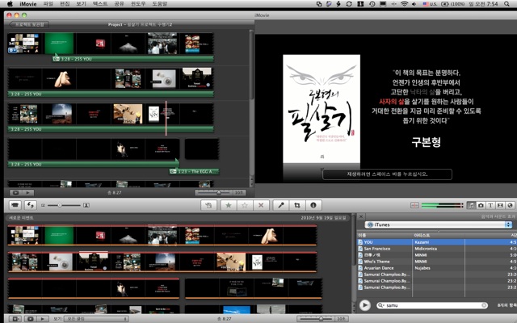Open the 텍스트 menu
This screenshot has width=517, height=323.
pos(100,3)
